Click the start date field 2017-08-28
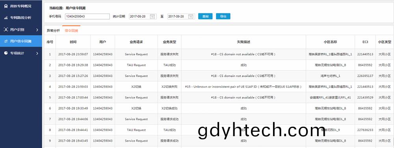The height and width of the screenshot is (148, 394). pyautogui.click(x=143, y=16)
